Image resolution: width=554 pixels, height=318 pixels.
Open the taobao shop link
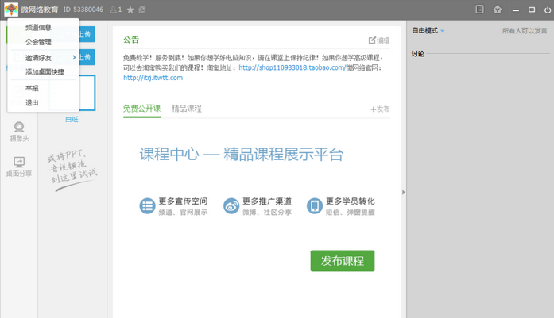point(292,67)
